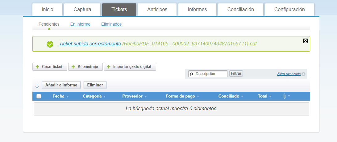Click the selection arrow icon beside Añadir a informe
This screenshot has width=337, height=142.
(x=37, y=86)
